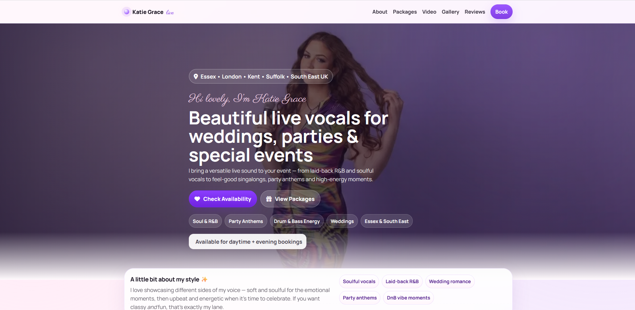Image resolution: width=635 pixels, height=310 pixels.
Task: Select the Drum & Bass Energy tag
Action: pyautogui.click(x=297, y=221)
